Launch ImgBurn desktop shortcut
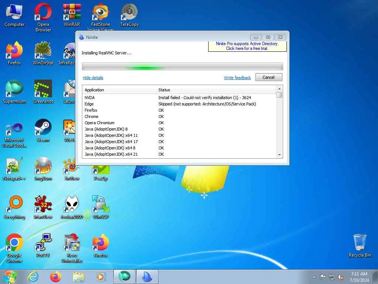 [43, 169]
